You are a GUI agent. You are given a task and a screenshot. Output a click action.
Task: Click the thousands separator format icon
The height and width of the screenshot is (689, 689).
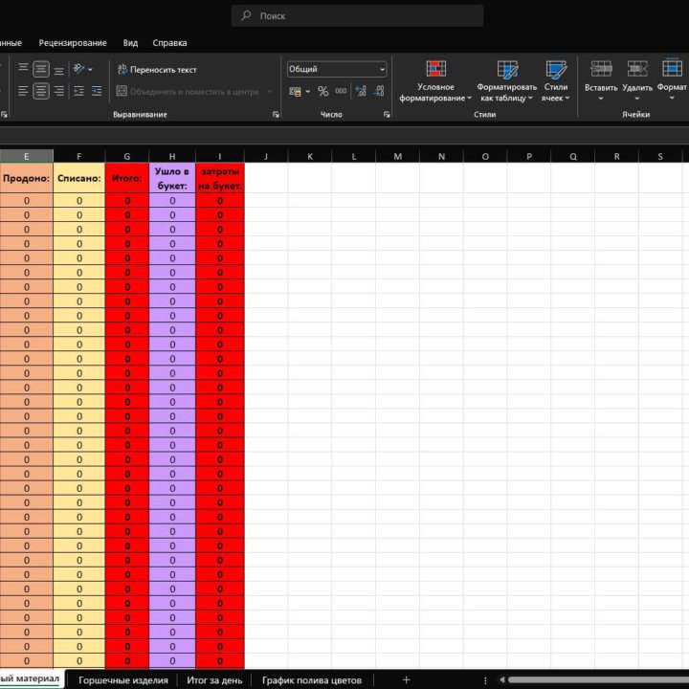coord(342,92)
